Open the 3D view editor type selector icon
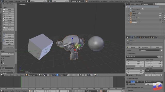This screenshot has width=165, height=92. (x=2, y=75)
